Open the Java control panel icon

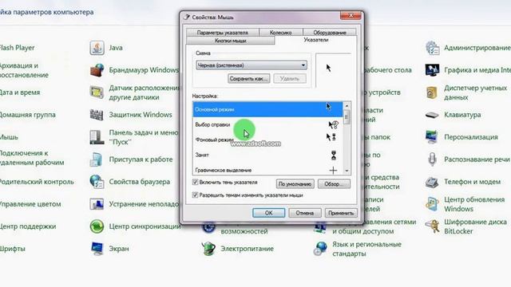click(x=97, y=48)
